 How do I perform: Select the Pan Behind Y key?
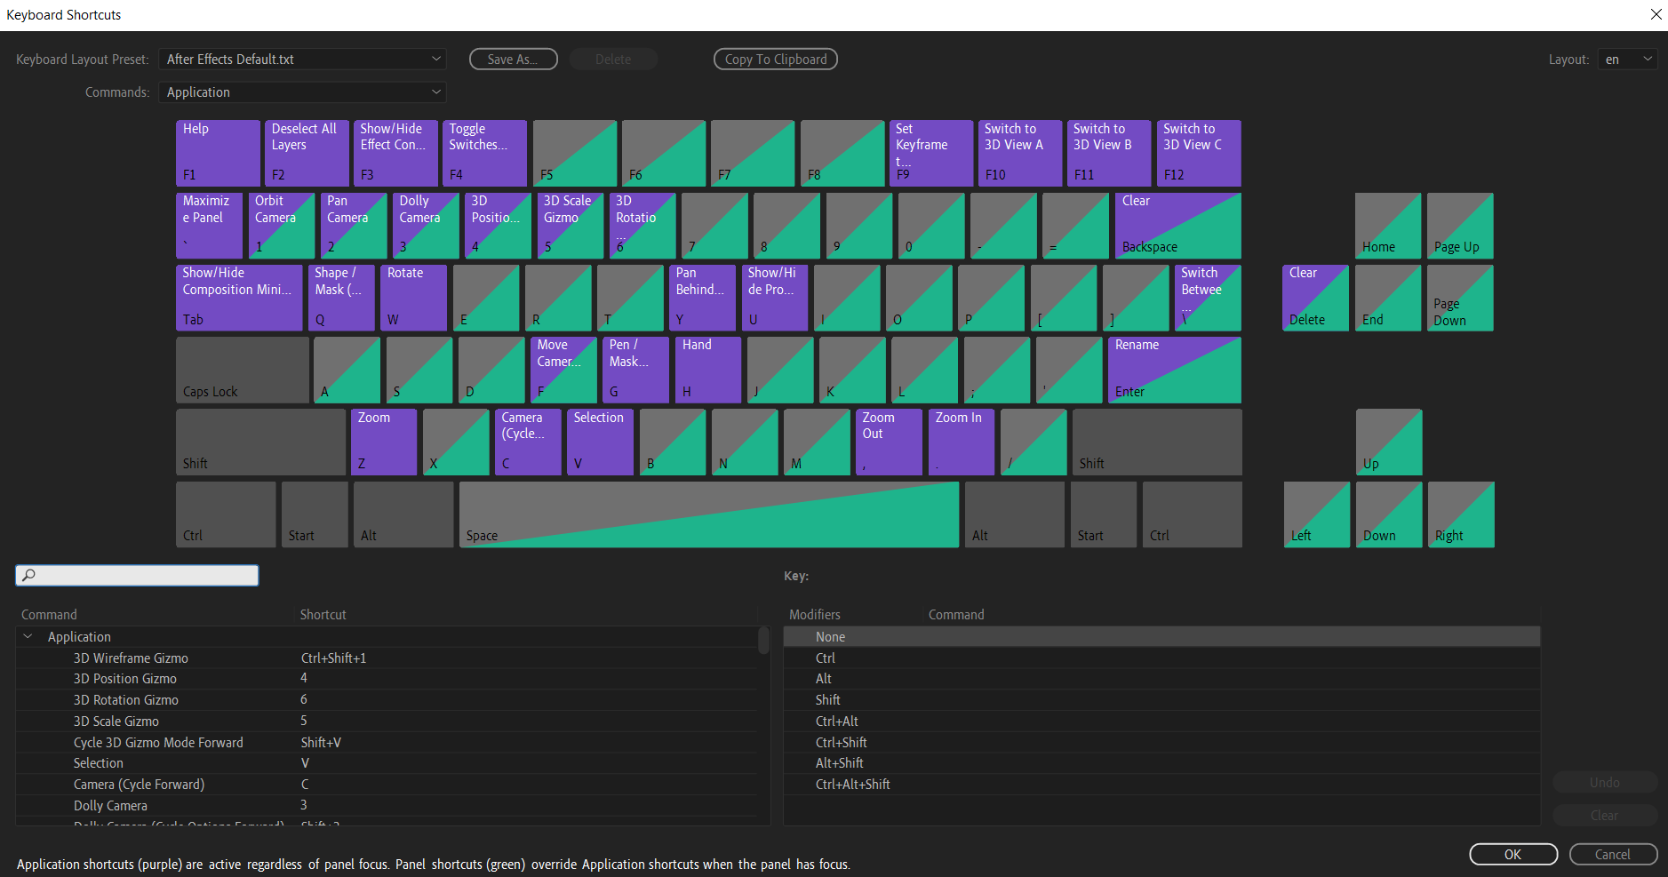coord(703,298)
